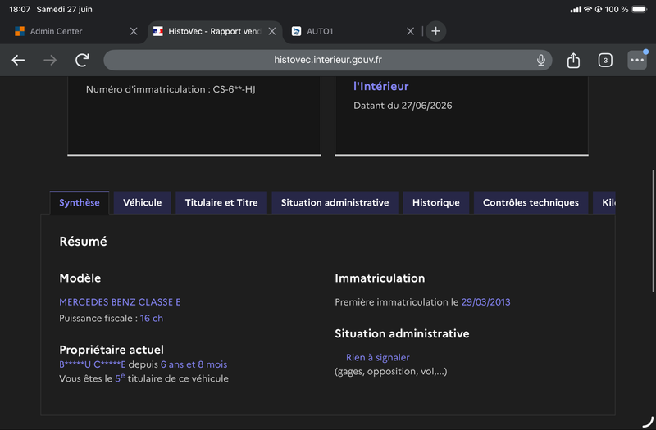Click the Datant du 27/06/2026 text
Image resolution: width=656 pixels, height=430 pixels.
[x=403, y=106]
